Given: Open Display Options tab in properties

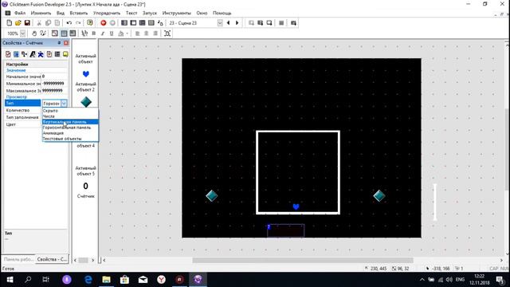Looking at the screenshot, I should tap(16, 54).
